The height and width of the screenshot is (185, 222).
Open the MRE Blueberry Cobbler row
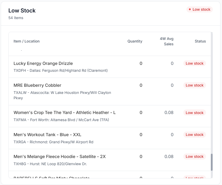pyautogui.click(x=110, y=92)
